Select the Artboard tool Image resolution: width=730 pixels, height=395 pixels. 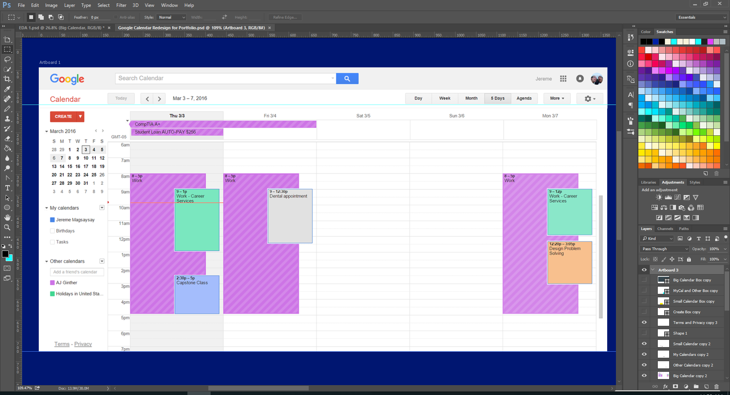point(7,40)
